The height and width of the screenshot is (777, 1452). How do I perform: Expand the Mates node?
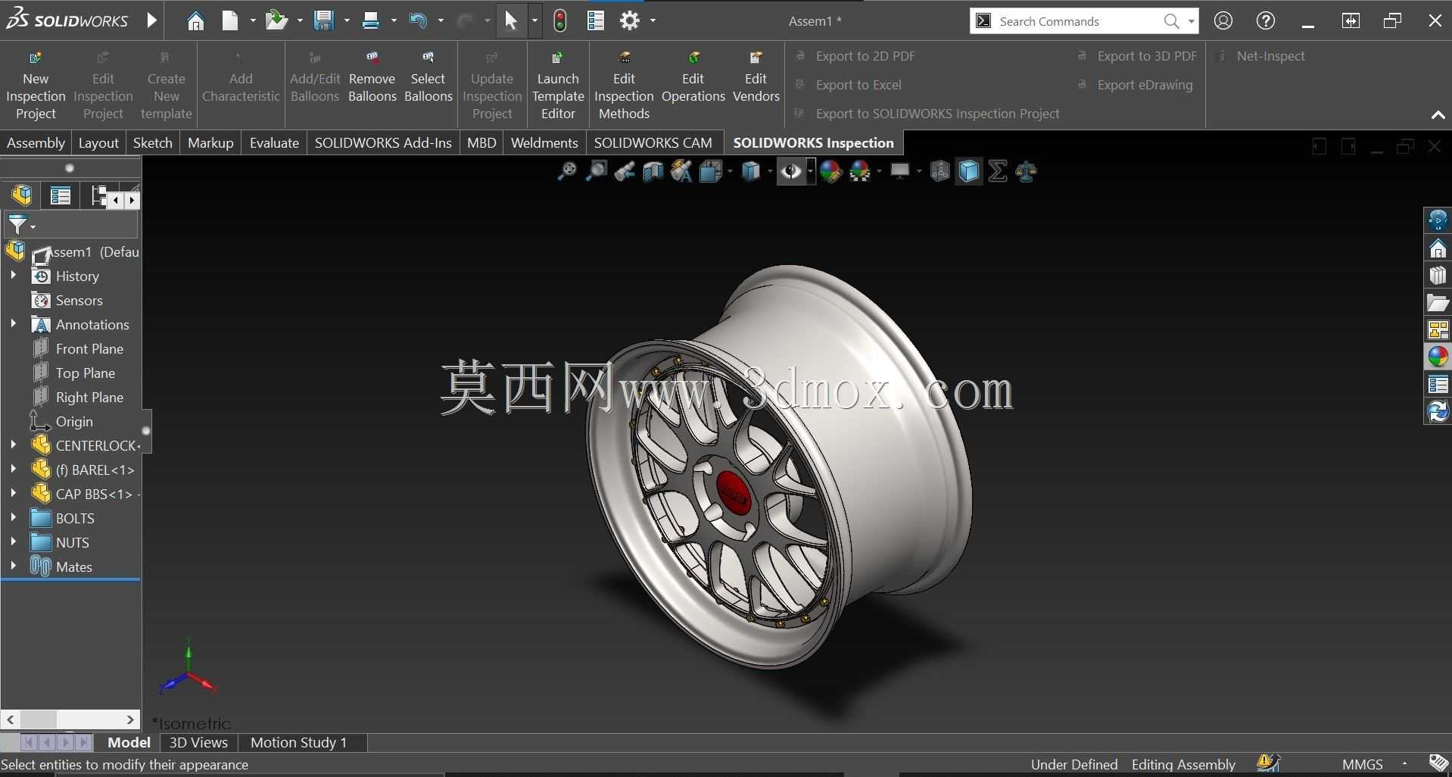(13, 566)
